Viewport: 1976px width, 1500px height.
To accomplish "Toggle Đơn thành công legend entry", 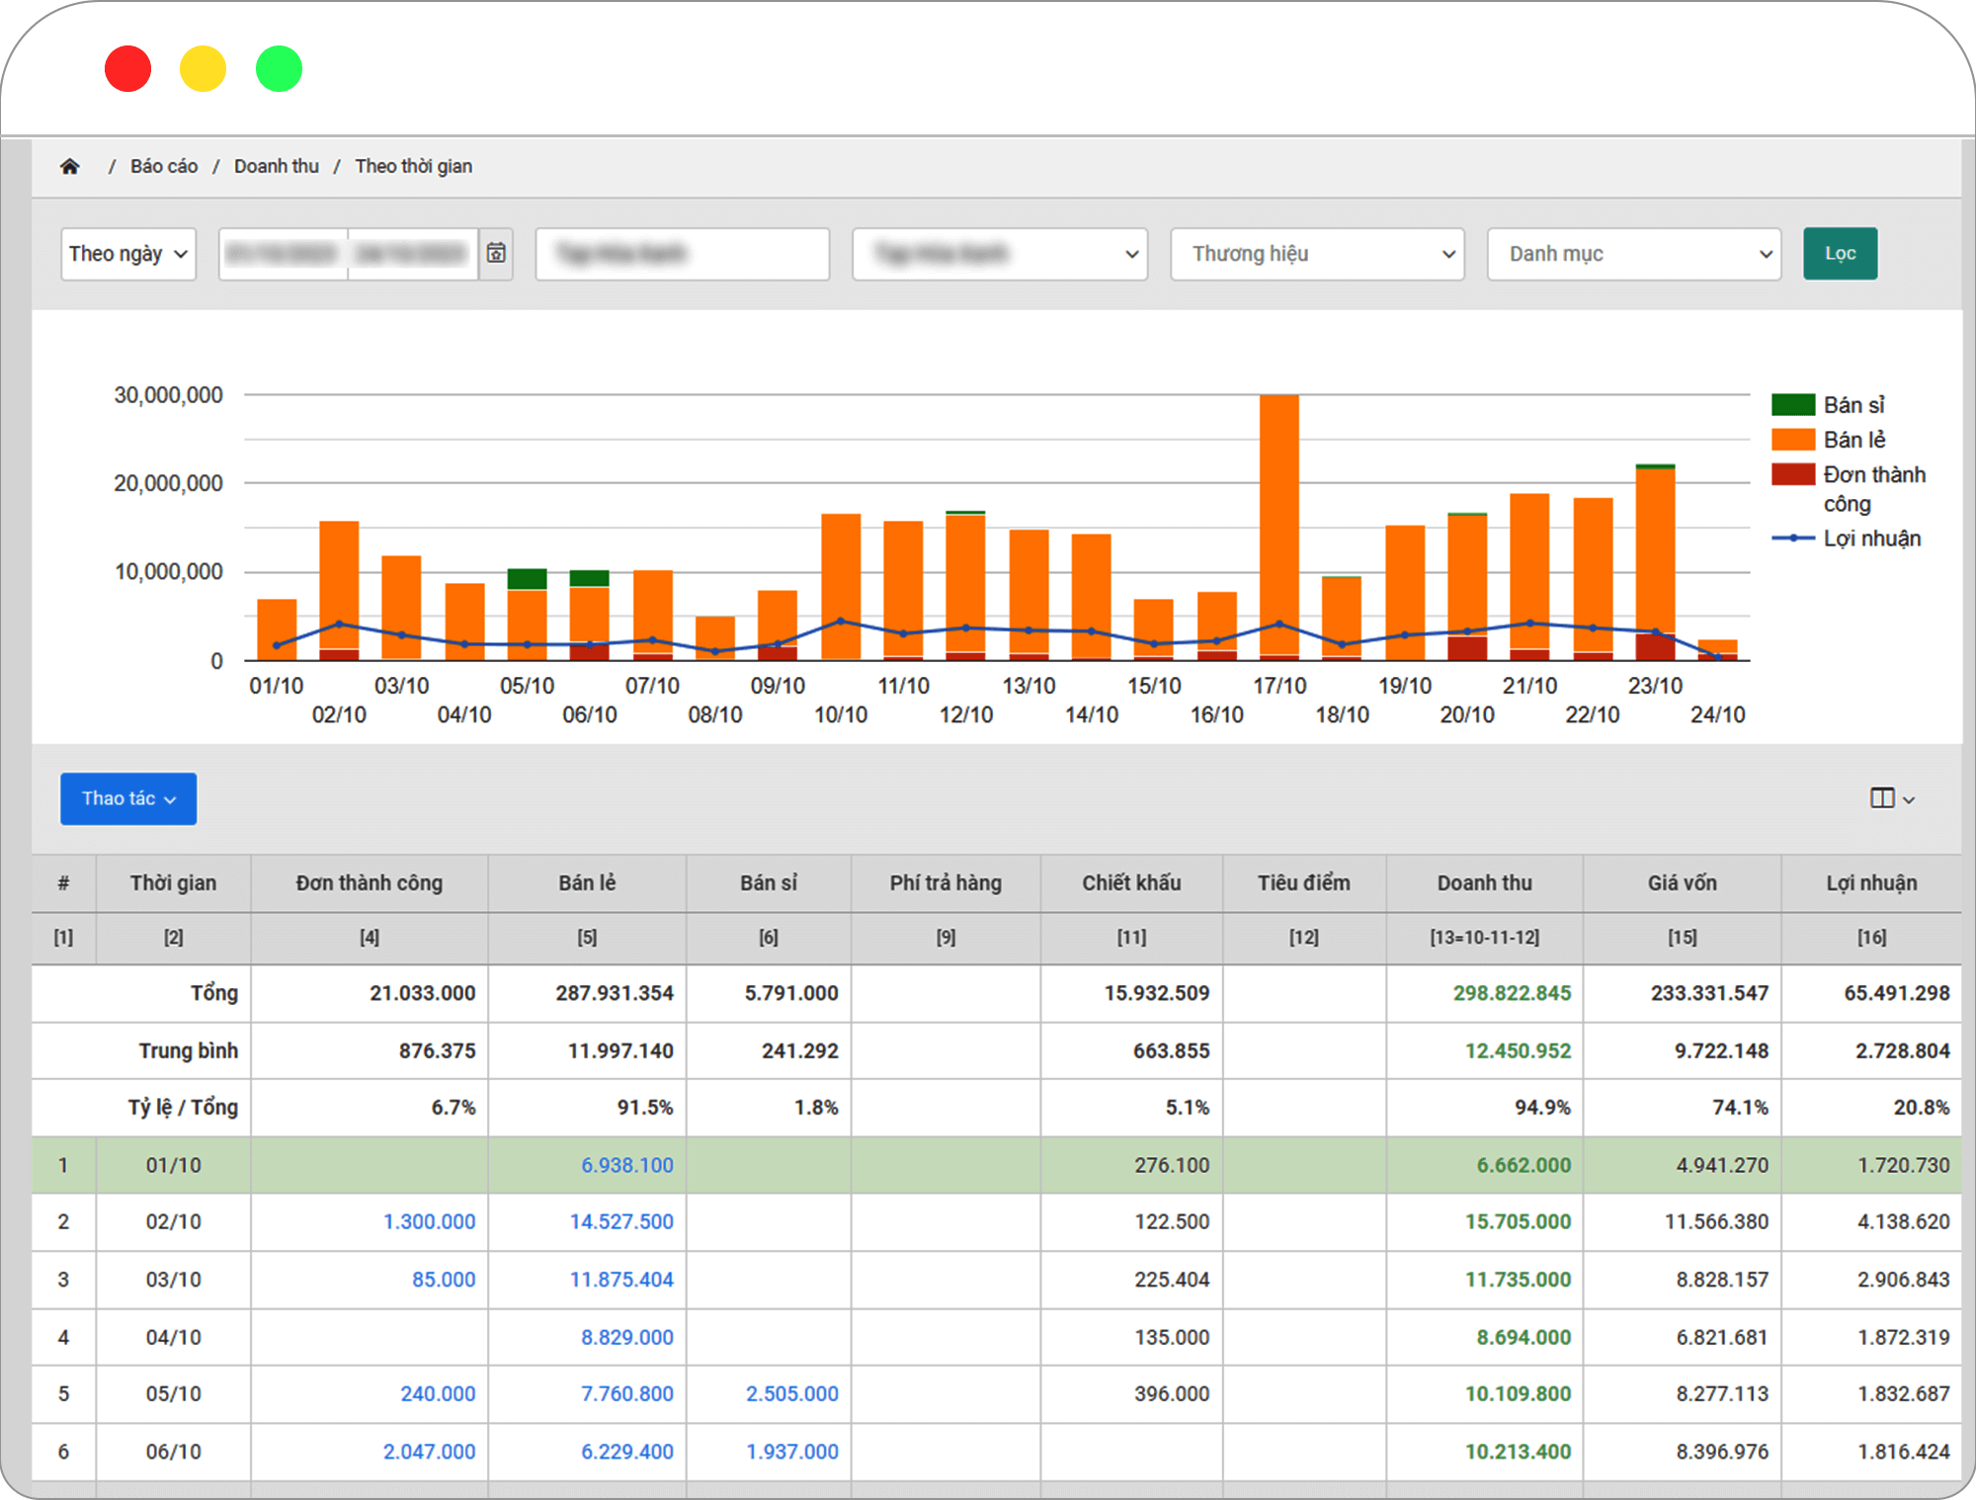I will (x=1873, y=475).
